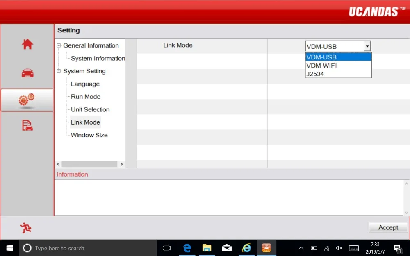The height and width of the screenshot is (256, 410).
Task: Select the UCANDAS app taskbar icon
Action: pyautogui.click(x=266, y=248)
